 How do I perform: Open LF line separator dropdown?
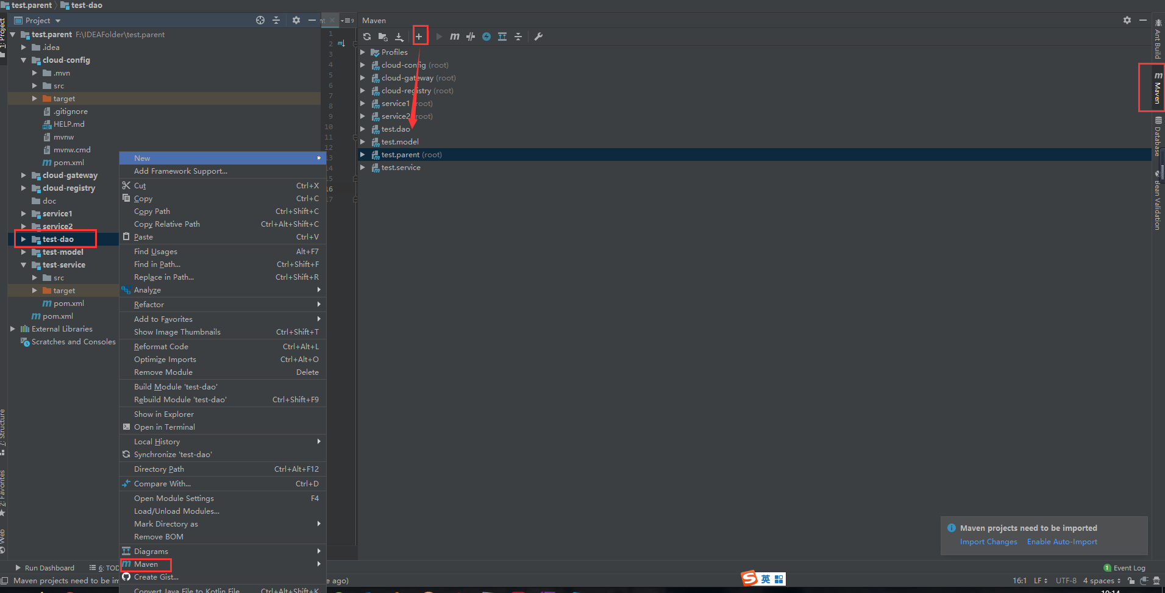[1040, 581]
